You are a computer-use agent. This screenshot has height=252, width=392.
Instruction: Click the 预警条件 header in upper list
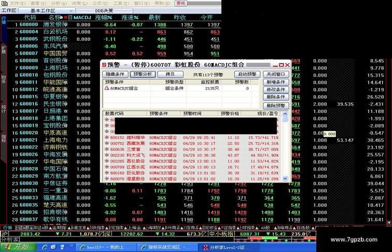coord(115,82)
